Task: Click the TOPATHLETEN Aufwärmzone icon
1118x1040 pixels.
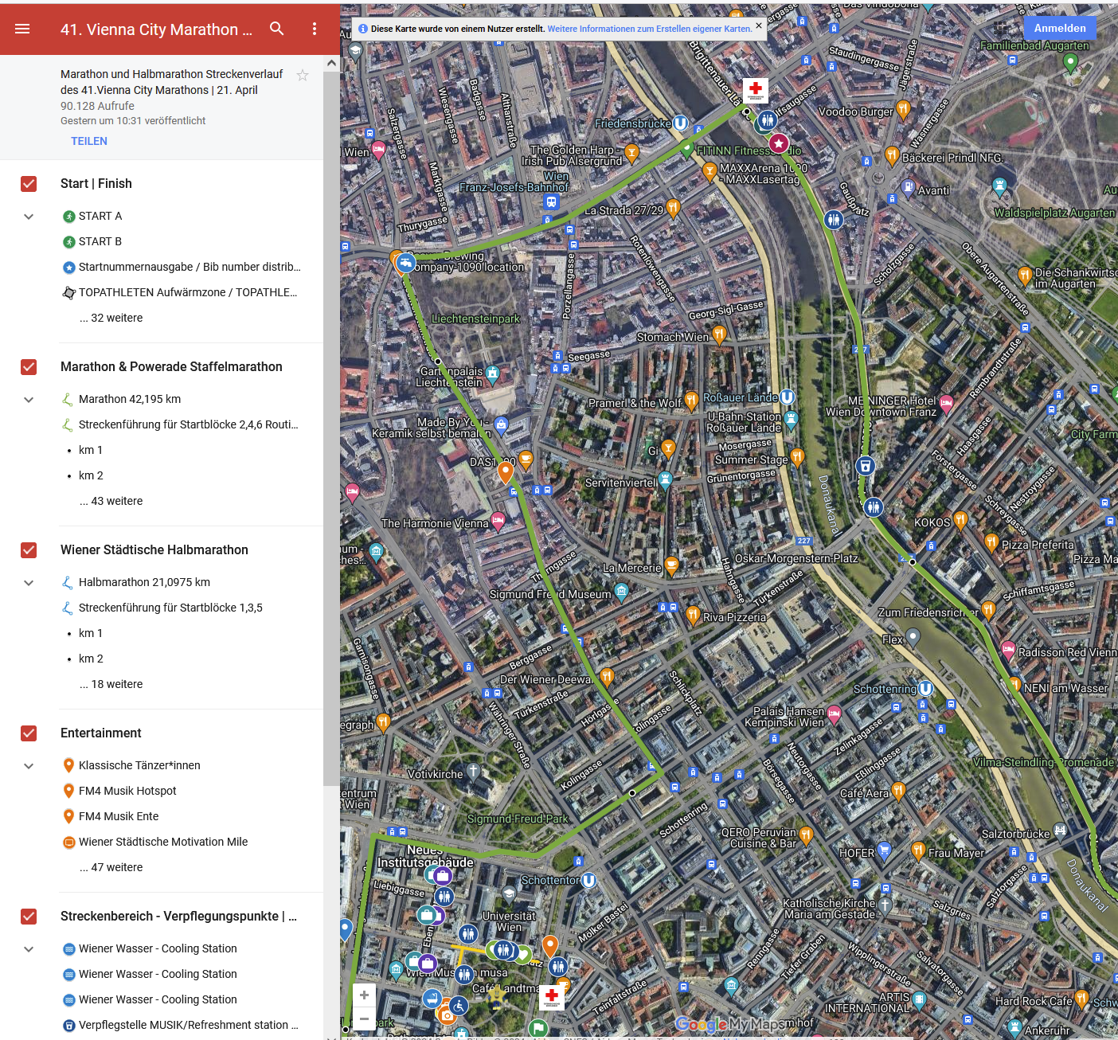Action: (69, 293)
